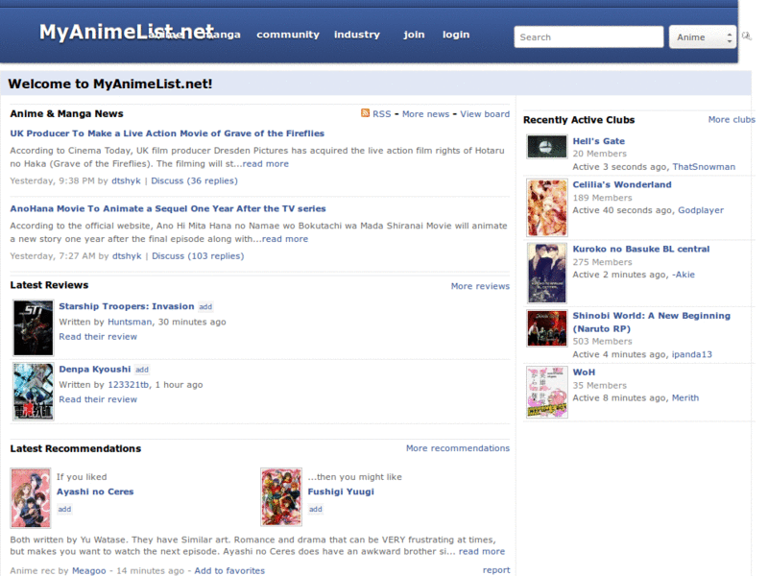Viewport: 768px width, 576px height.
Task: Click the report link
Action: coord(496,570)
